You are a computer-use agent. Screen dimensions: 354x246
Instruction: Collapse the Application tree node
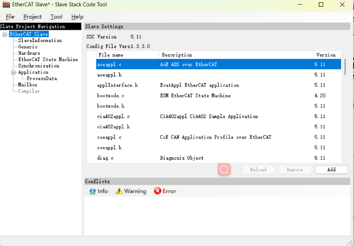(13, 72)
